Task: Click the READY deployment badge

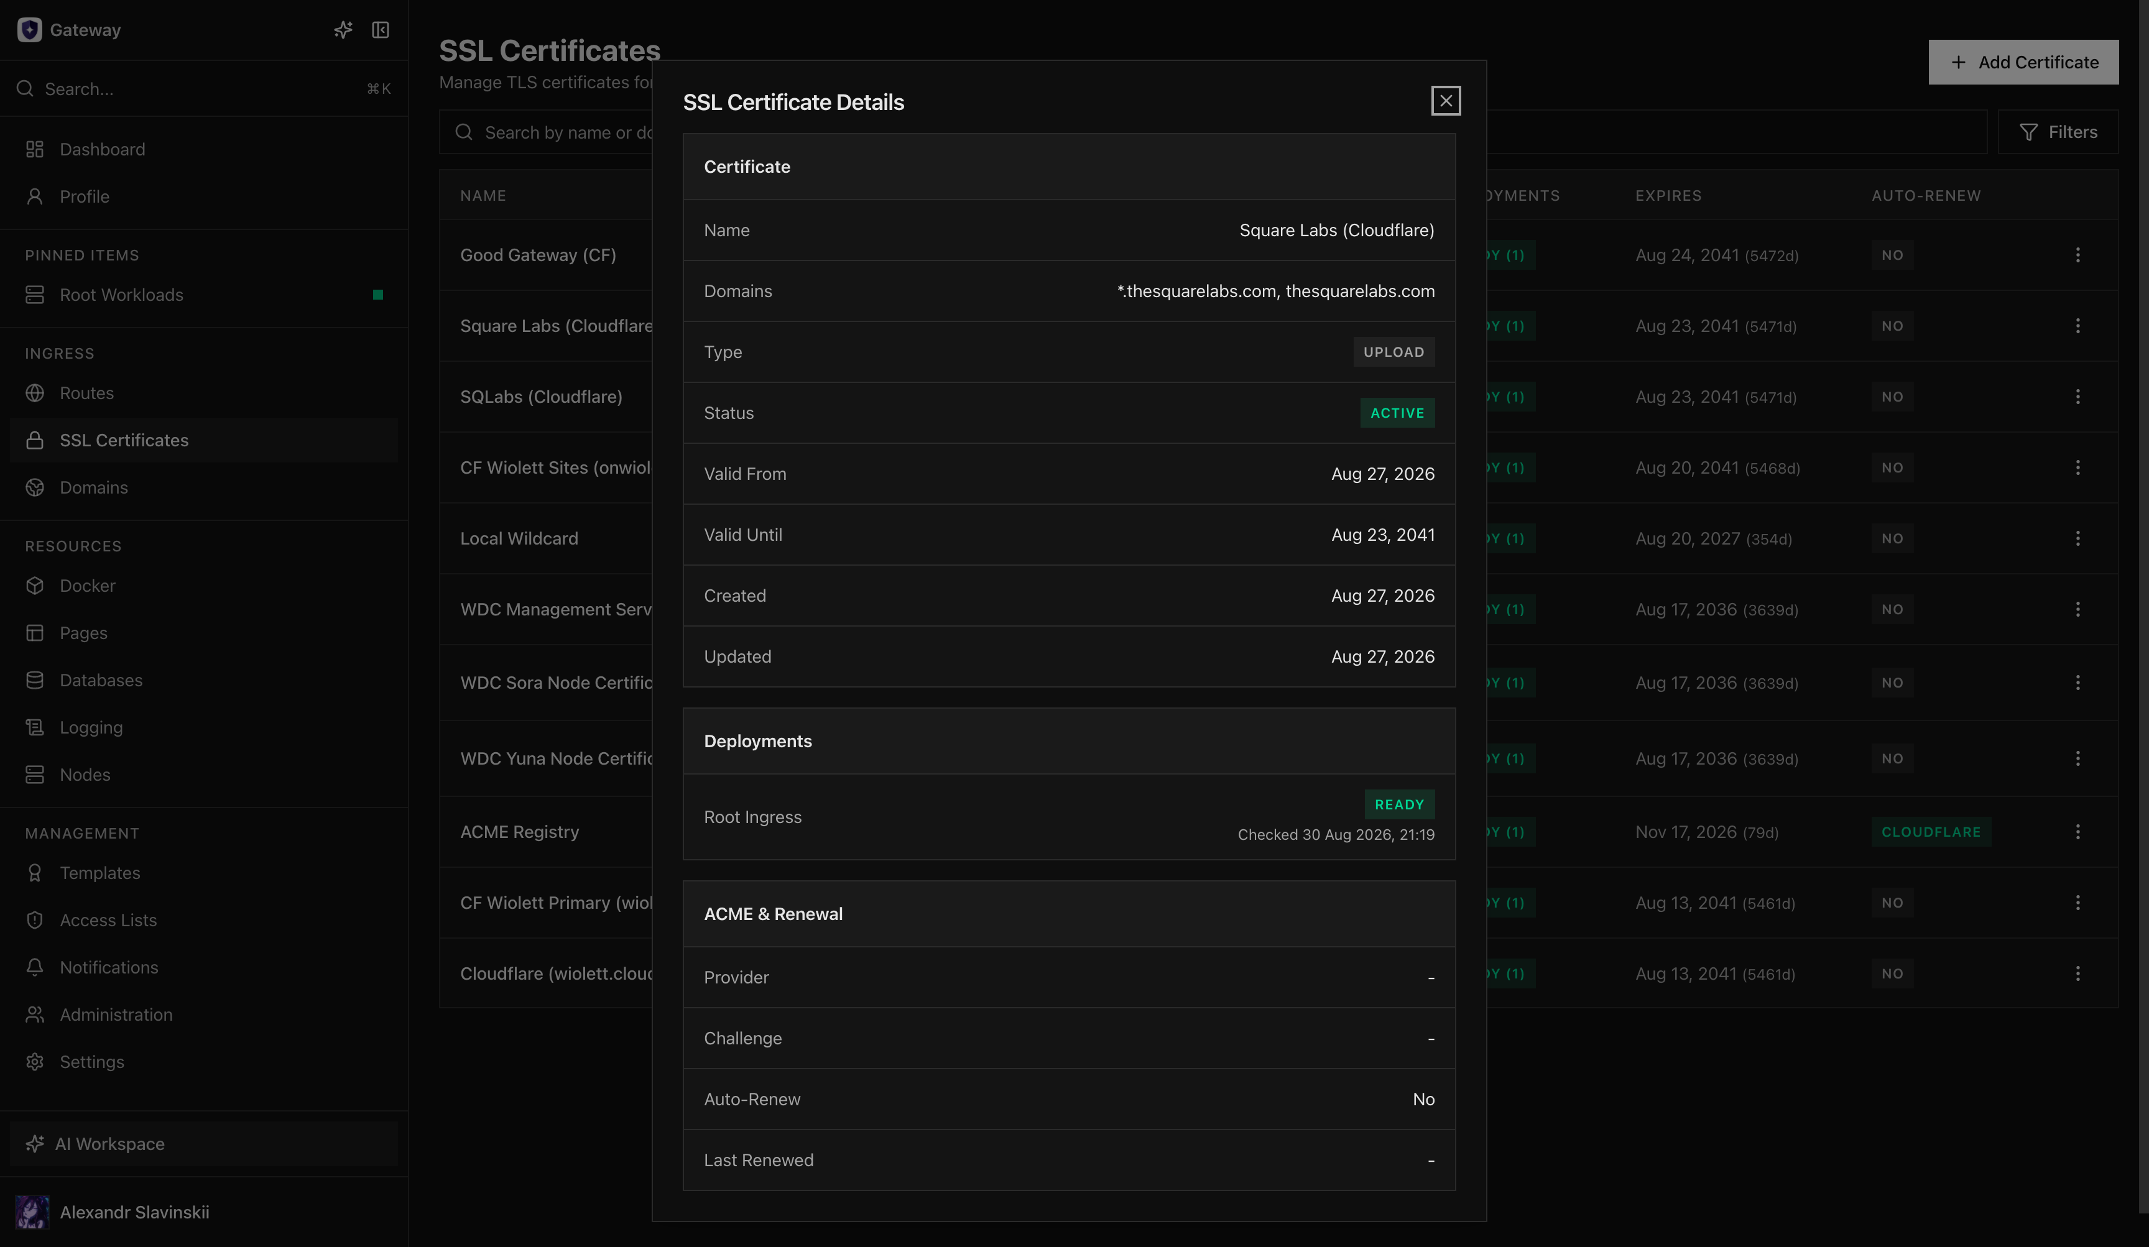Action: click(x=1400, y=804)
